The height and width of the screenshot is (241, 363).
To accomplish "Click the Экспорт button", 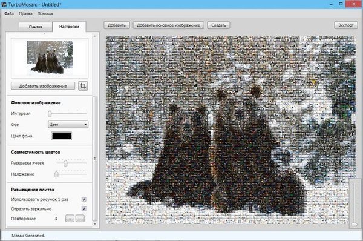I will click(346, 25).
